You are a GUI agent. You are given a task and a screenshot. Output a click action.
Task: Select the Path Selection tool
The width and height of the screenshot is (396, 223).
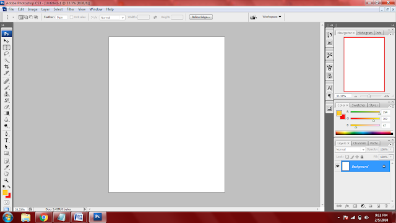[x=6, y=147]
